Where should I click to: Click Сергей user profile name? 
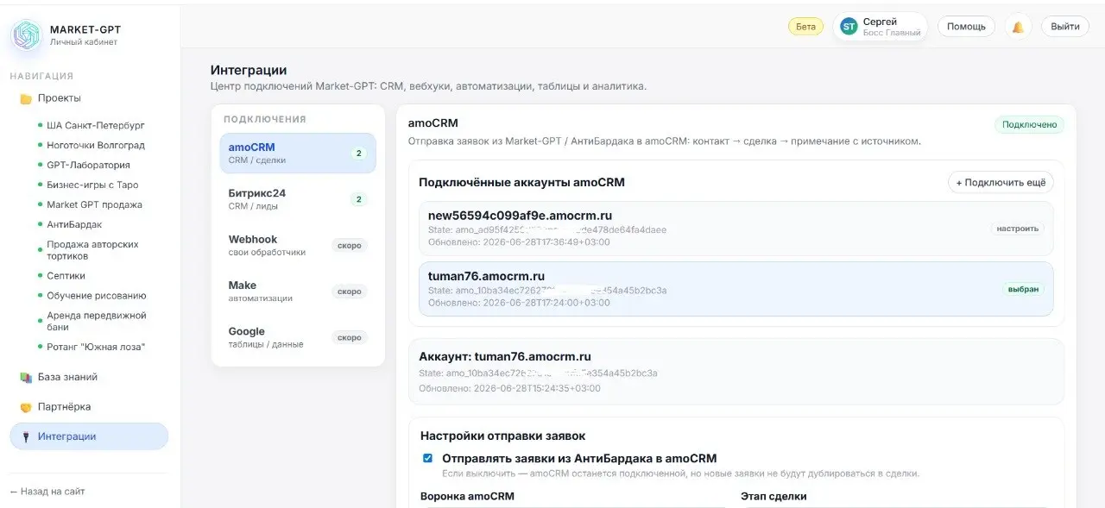click(x=880, y=22)
